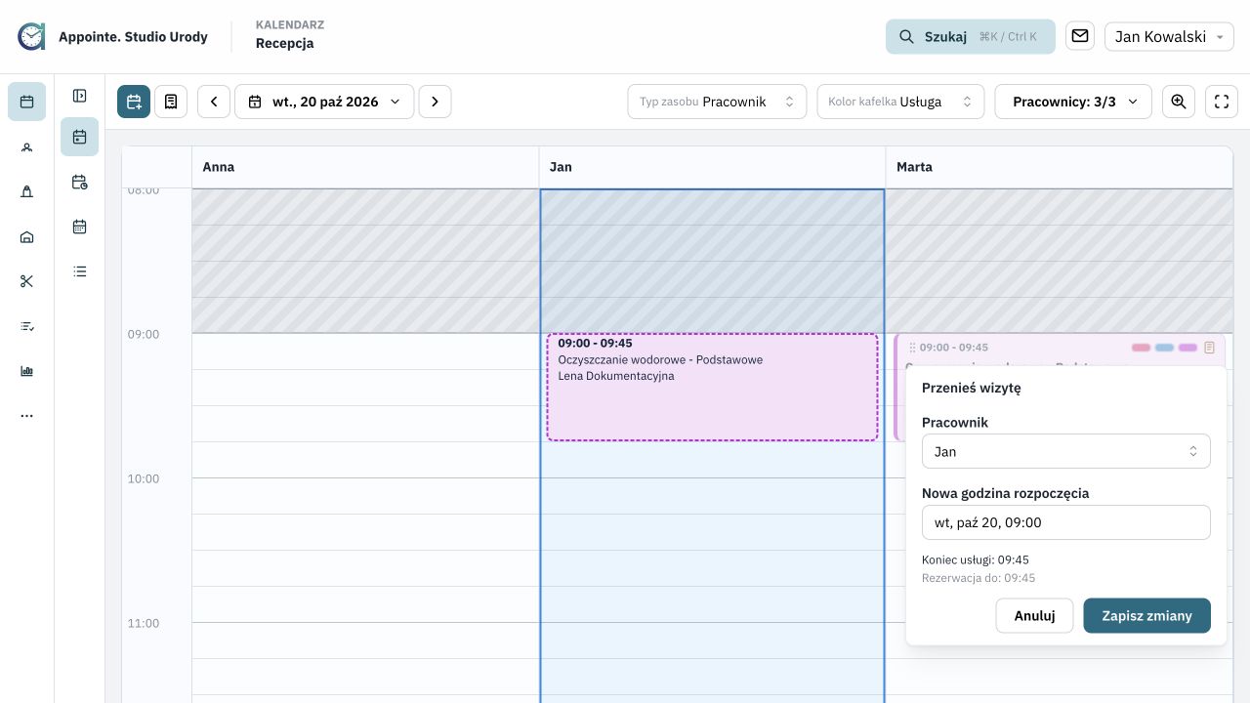Open the warehouse icon in the sidebar
1250x703 pixels.
tap(26, 236)
